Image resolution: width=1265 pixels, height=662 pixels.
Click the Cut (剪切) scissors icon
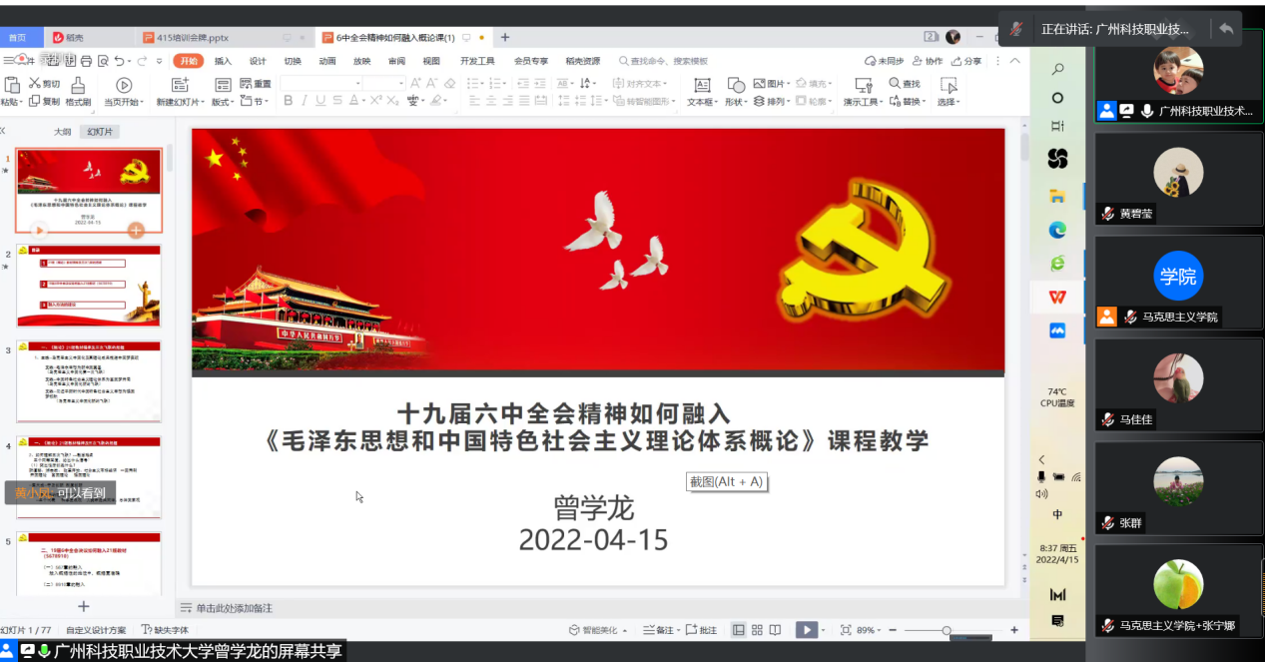click(35, 84)
